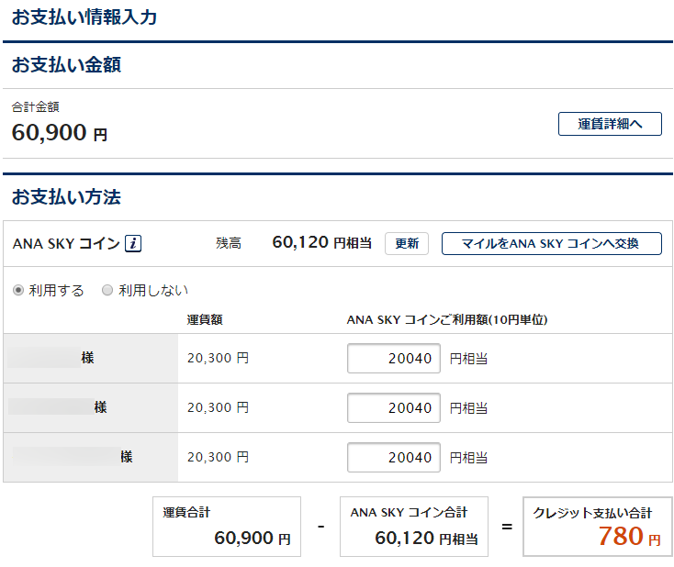674x567 pixels.
Task: Open the ANA SKY コイン info icon
Action: pos(133,243)
